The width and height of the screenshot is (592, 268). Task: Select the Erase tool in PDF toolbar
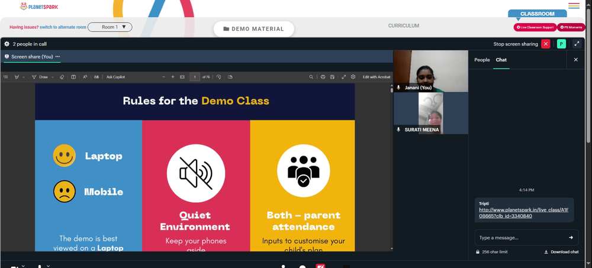(62, 77)
